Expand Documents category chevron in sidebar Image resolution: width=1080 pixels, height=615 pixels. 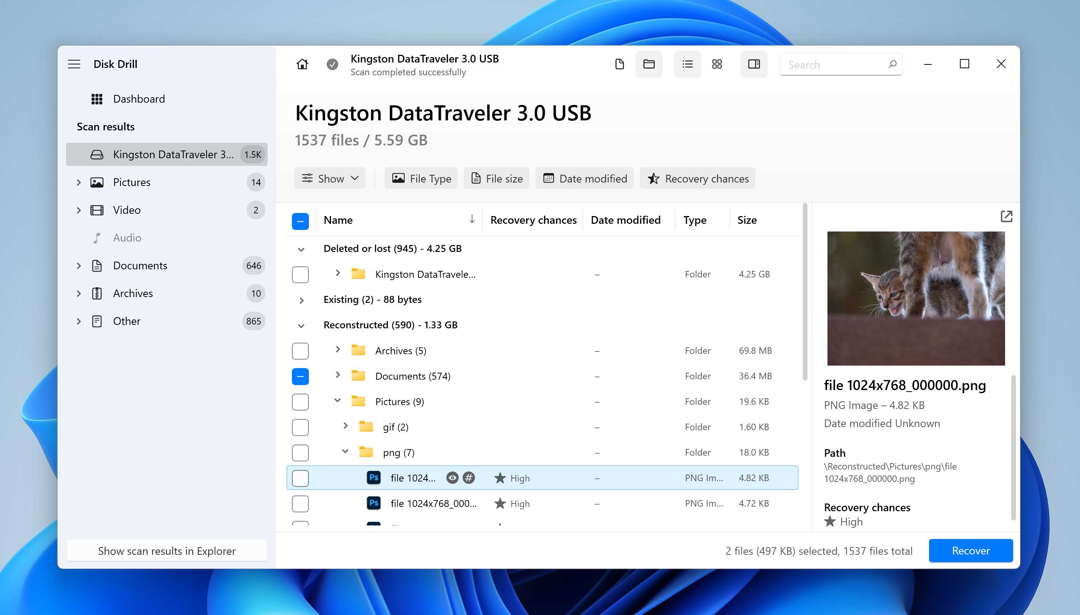pos(79,266)
